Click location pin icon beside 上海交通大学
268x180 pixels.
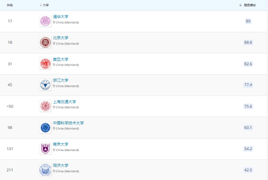pos(54,107)
